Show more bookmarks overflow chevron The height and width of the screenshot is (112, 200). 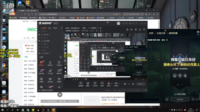pos(157,18)
